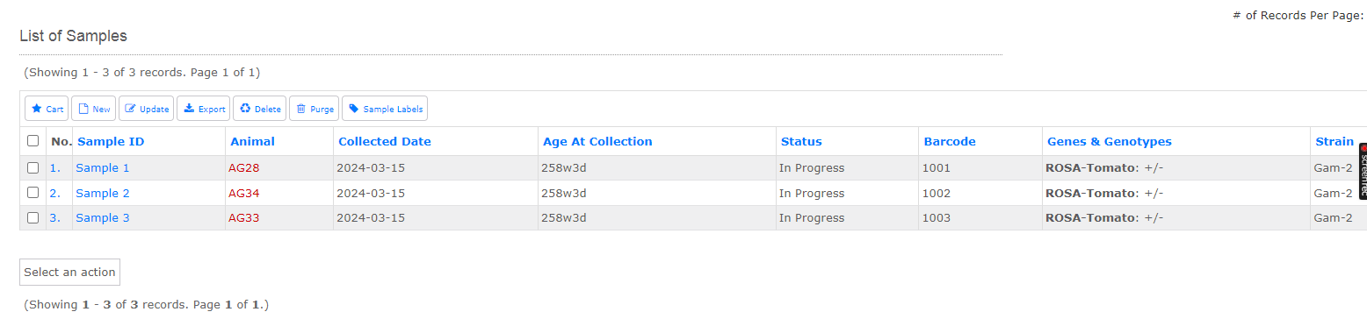
Task: Open the Select an action dropdown
Action: click(x=69, y=272)
